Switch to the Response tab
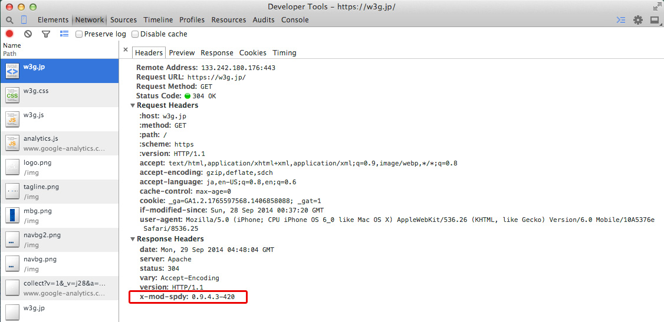The width and height of the screenshot is (664, 322). 217,53
